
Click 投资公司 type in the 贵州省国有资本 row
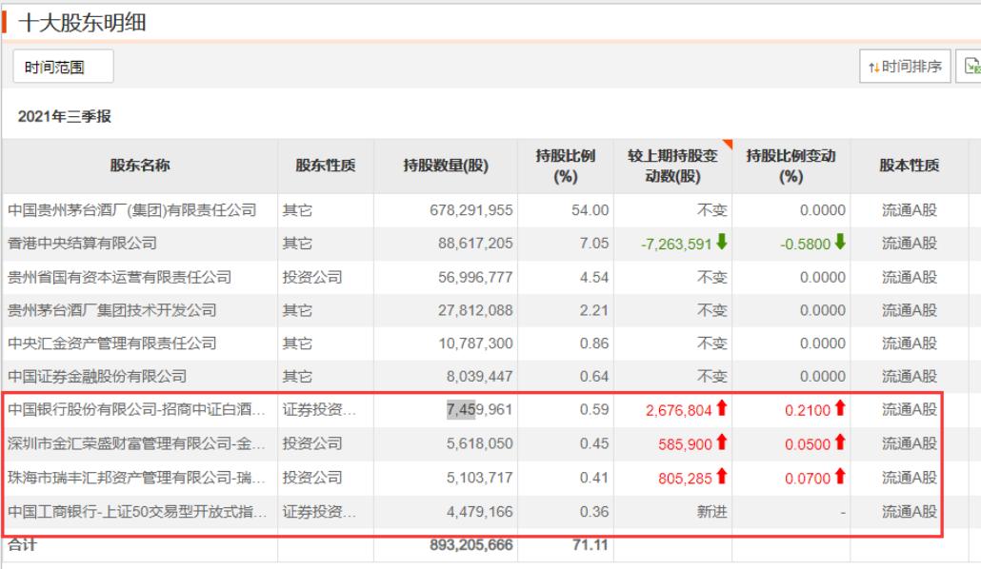pyautogui.click(x=312, y=277)
